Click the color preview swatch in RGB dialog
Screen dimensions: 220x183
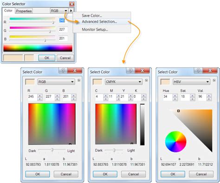[x=30, y=82]
